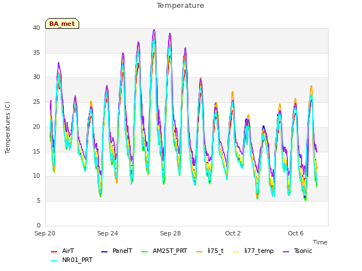Viewport: 362px width, 271px height.
Task: Toggle the AirT series legend label
Action: pyautogui.click(x=68, y=251)
